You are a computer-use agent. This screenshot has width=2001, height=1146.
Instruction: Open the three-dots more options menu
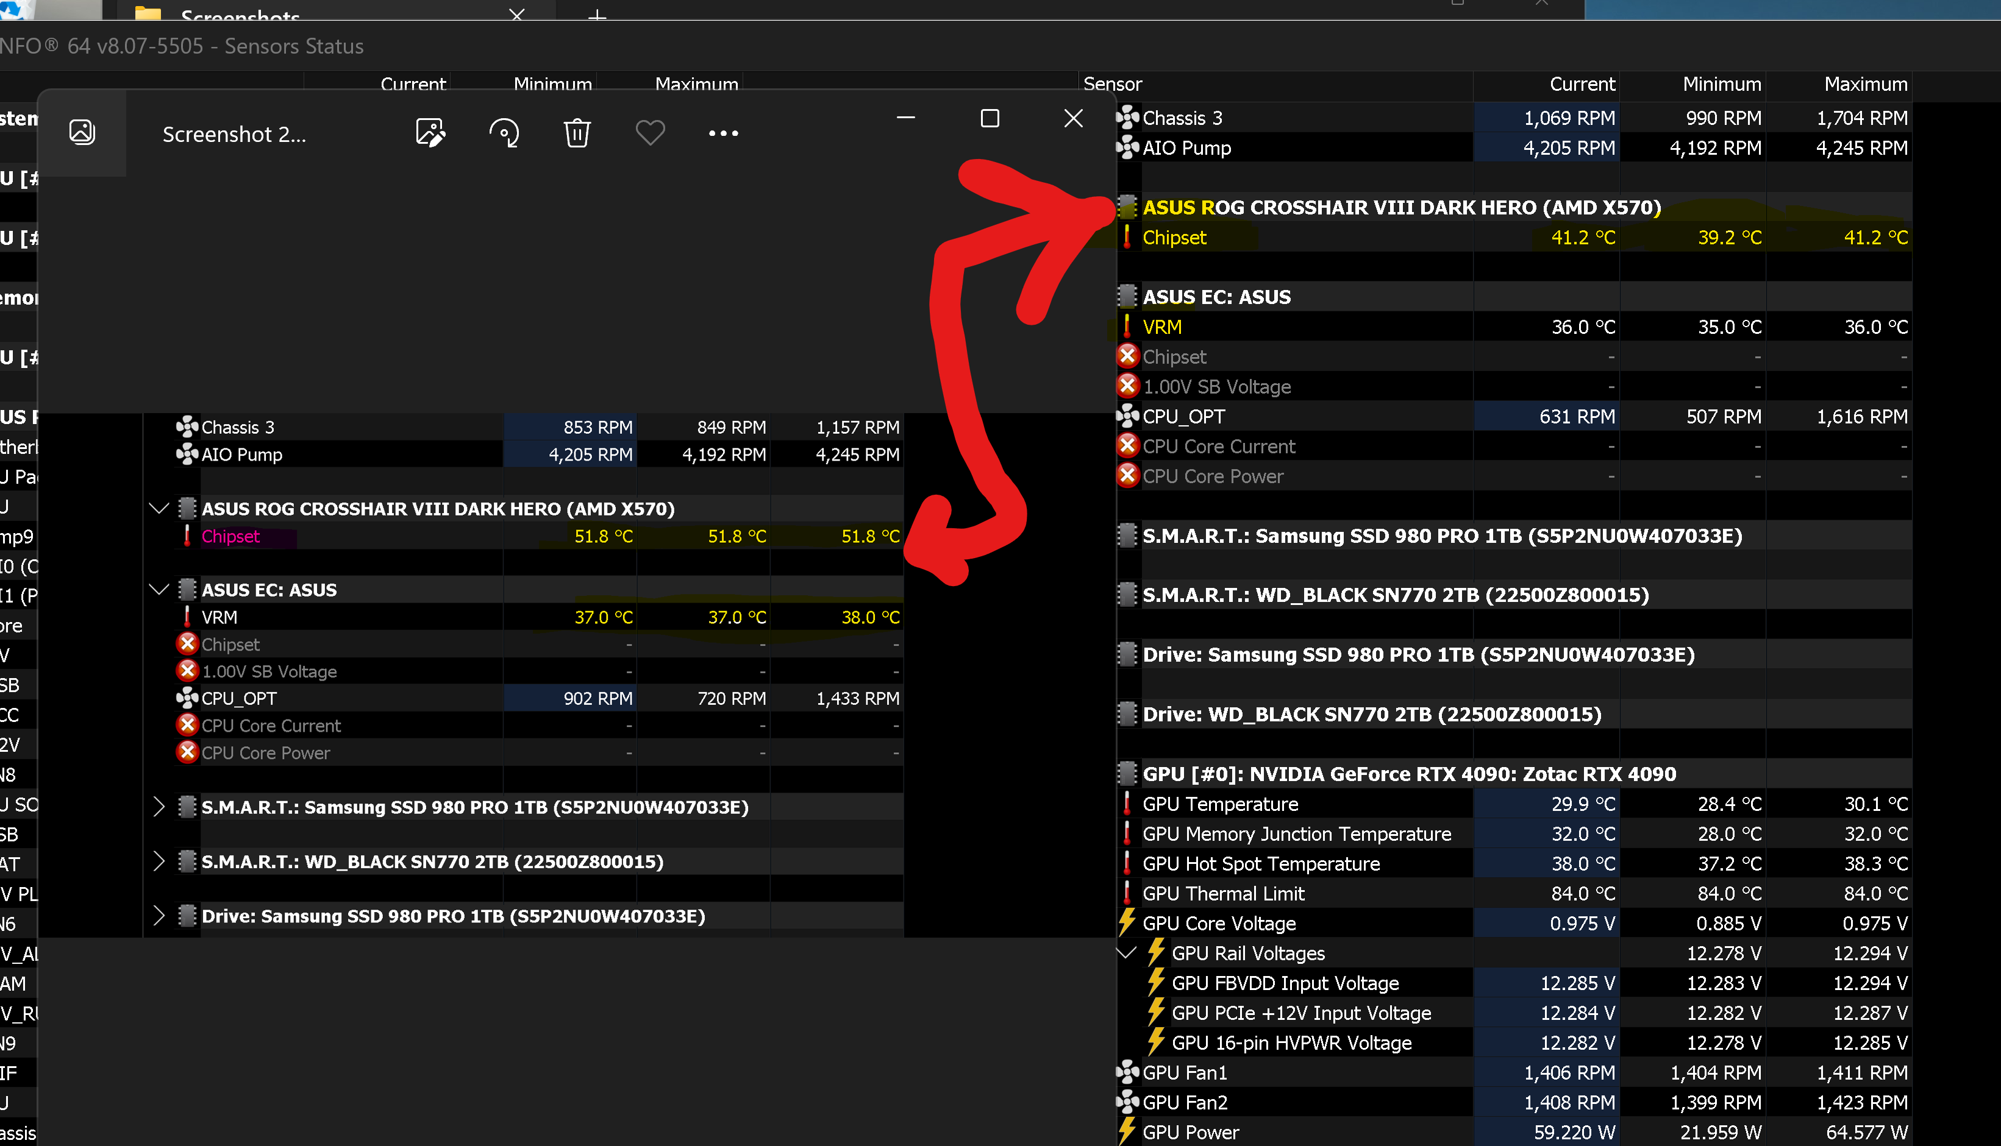tap(724, 133)
